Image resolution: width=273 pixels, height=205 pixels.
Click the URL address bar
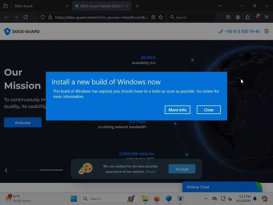pos(101,17)
